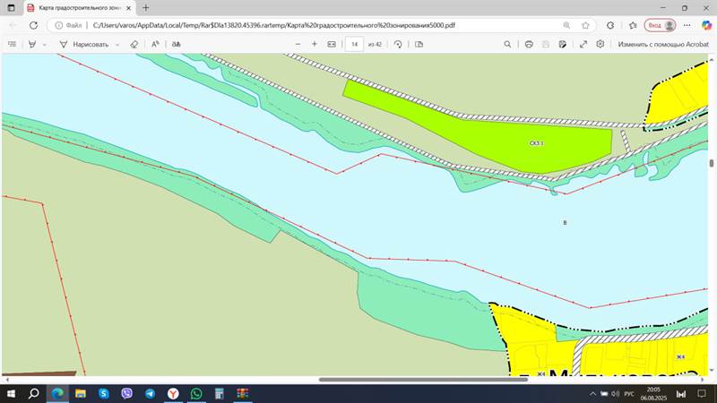Click the Read aloud icon
This screenshot has height=403, width=717.
pyautogui.click(x=155, y=44)
